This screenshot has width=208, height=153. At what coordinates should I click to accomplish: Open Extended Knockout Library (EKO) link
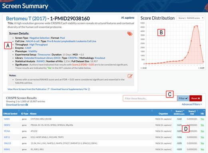tap(42, 58)
